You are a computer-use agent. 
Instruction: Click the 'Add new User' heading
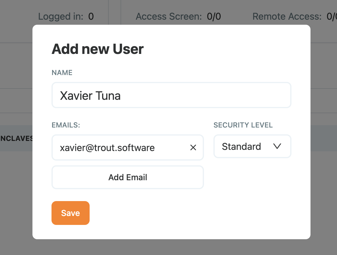(x=98, y=49)
